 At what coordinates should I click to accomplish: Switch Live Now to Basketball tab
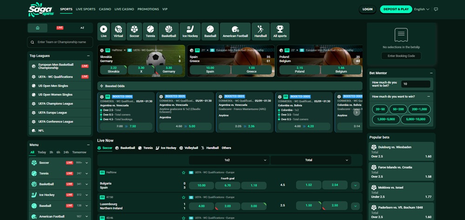point(125,148)
